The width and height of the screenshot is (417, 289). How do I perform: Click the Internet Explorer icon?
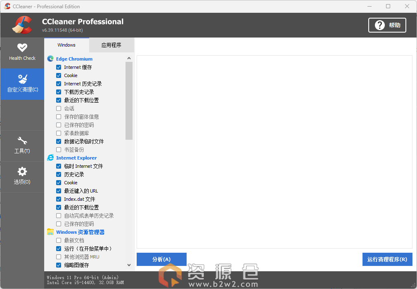click(50, 158)
